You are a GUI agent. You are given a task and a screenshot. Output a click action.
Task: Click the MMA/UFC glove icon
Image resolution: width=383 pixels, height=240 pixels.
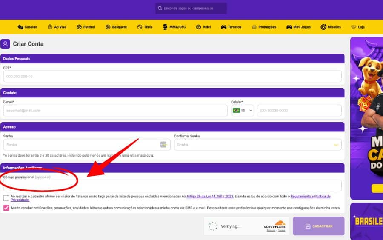pyautogui.click(x=166, y=27)
